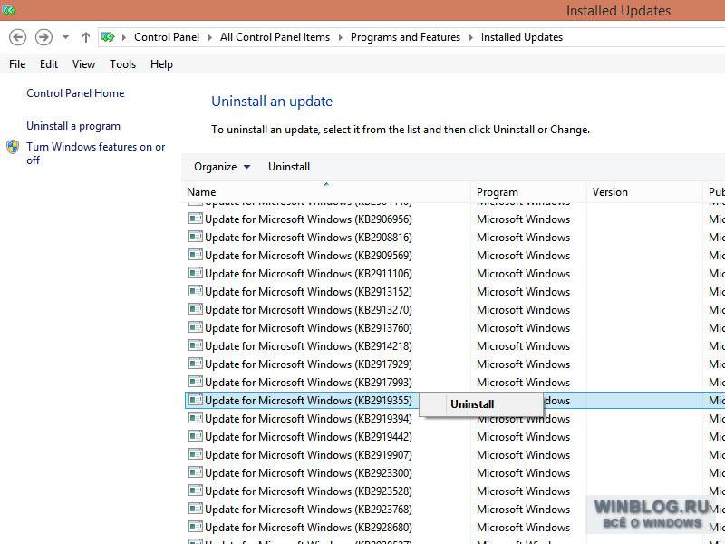
Task: Click the icon for update KB2917929
Action: (x=196, y=364)
